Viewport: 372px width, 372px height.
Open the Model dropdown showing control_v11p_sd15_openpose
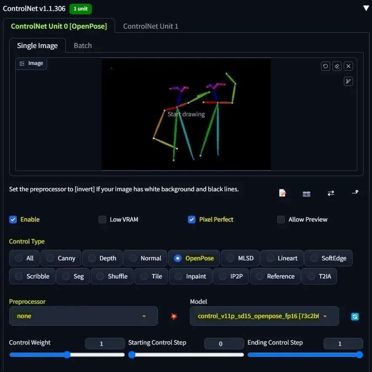pyautogui.click(x=264, y=316)
